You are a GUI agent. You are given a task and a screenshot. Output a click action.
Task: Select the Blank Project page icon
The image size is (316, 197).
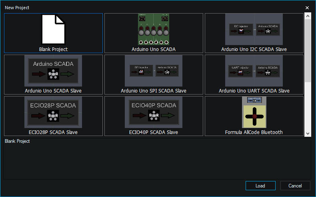coord(54,30)
